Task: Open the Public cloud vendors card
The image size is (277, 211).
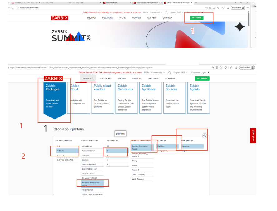Action: 103,98
